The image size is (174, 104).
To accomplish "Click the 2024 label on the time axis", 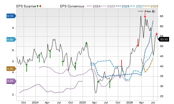I will point(35,102).
